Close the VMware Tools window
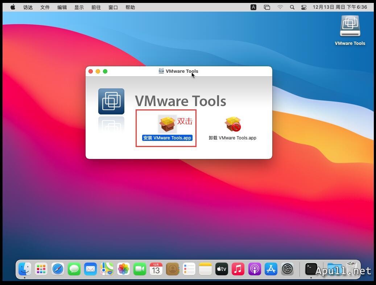Viewport: 376px width, 285px height. tap(91, 71)
